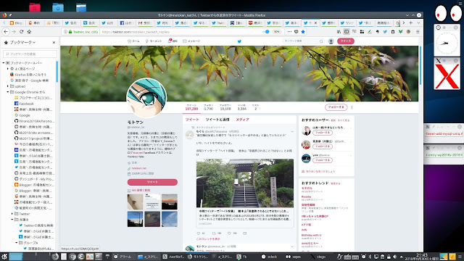
Task: Toggle the sidebar toolbar button
Action: (x=347, y=32)
